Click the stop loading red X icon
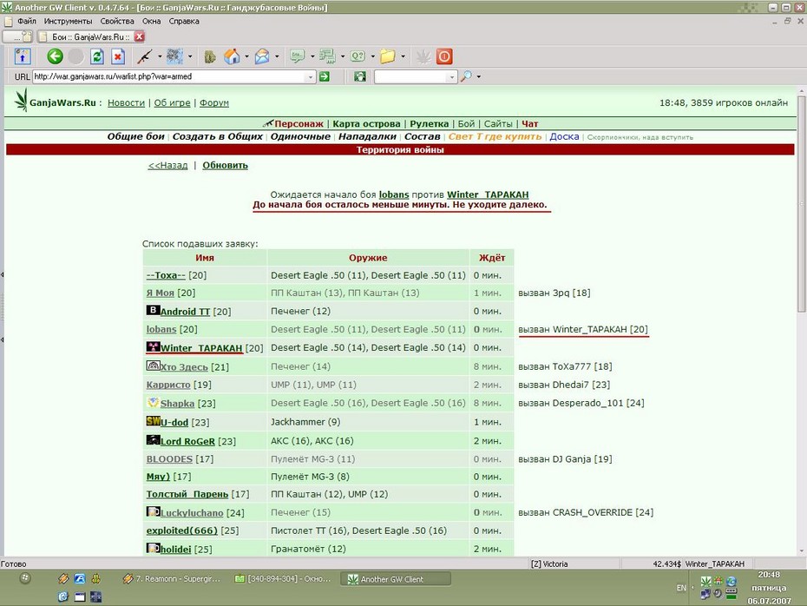Screen dimensions: 807x606 pyautogui.click(x=118, y=56)
